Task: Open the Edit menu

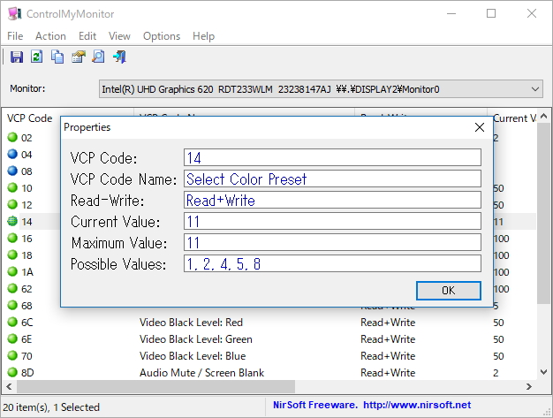Action: click(x=87, y=36)
